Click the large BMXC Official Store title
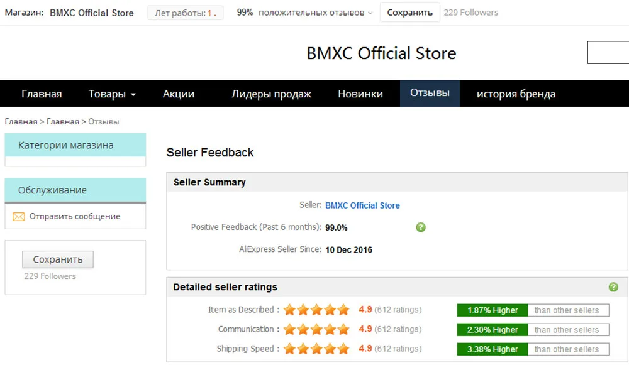The height and width of the screenshot is (365, 629). pyautogui.click(x=381, y=53)
